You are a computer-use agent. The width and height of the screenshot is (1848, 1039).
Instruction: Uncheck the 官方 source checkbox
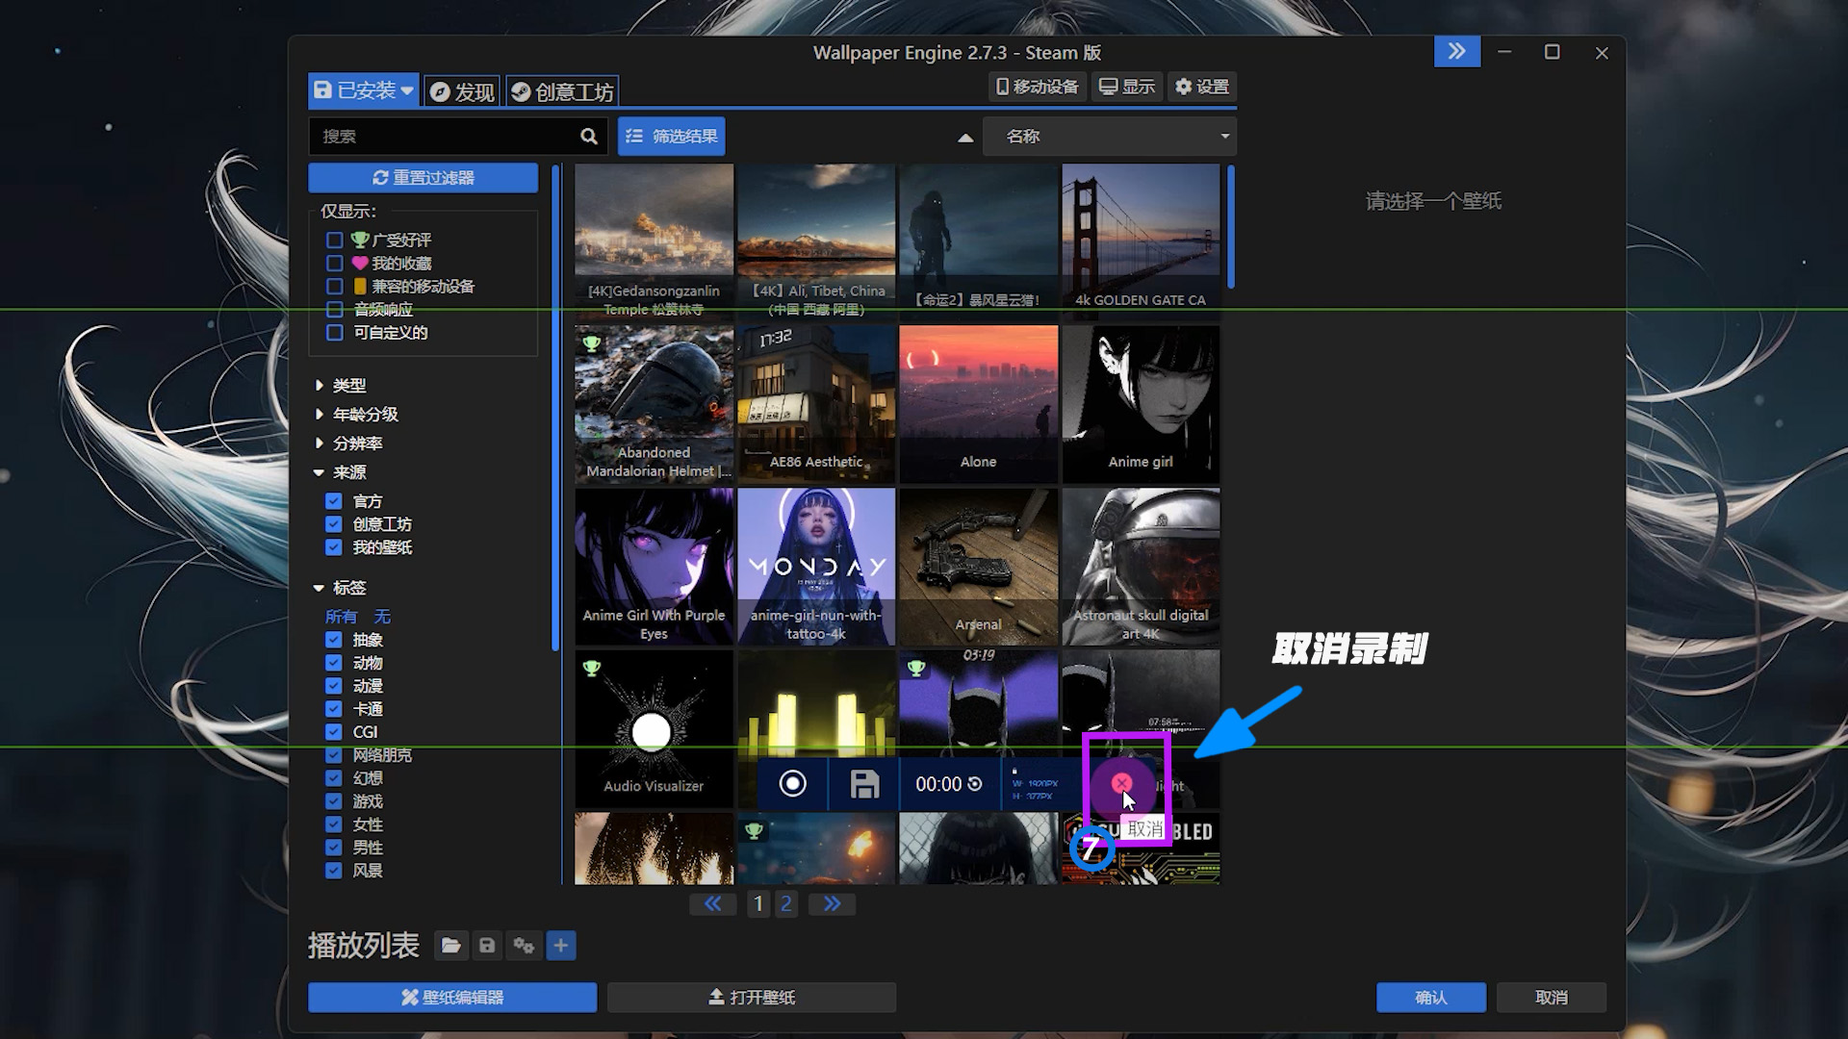pyautogui.click(x=334, y=501)
